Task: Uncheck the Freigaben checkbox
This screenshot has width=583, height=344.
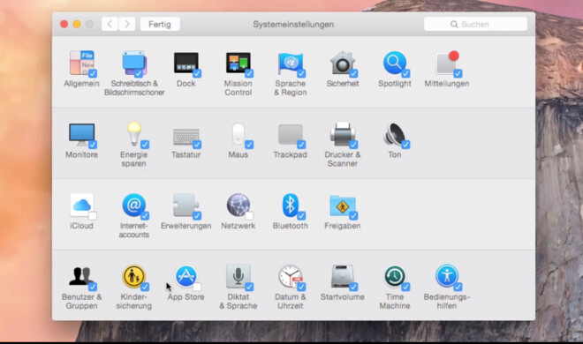Action: 353,215
